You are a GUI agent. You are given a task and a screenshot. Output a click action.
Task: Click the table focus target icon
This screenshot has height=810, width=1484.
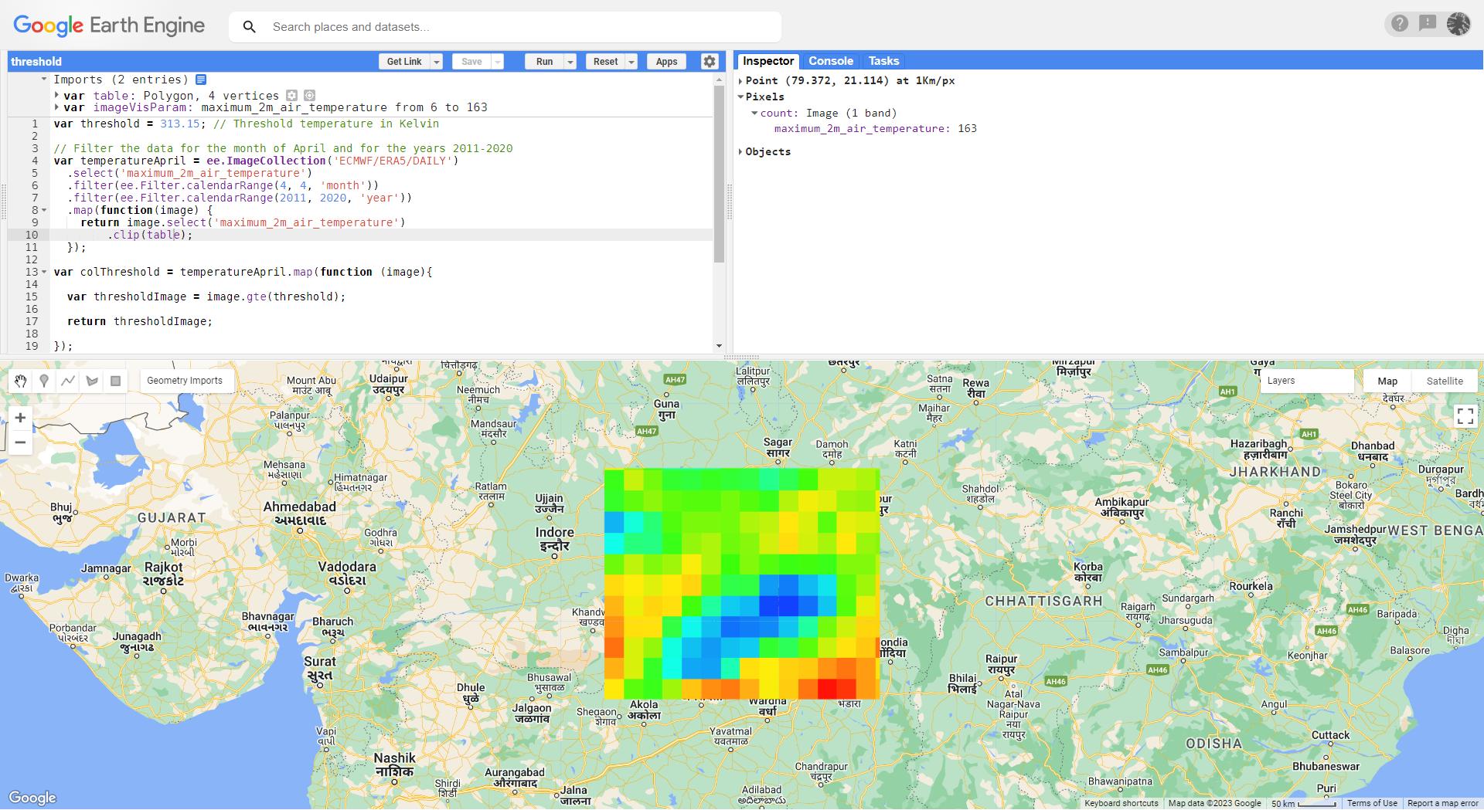click(x=309, y=96)
